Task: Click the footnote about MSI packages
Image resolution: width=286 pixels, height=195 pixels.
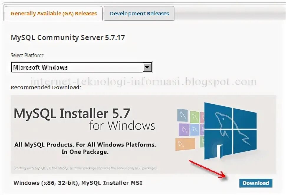Action: click(x=86, y=168)
